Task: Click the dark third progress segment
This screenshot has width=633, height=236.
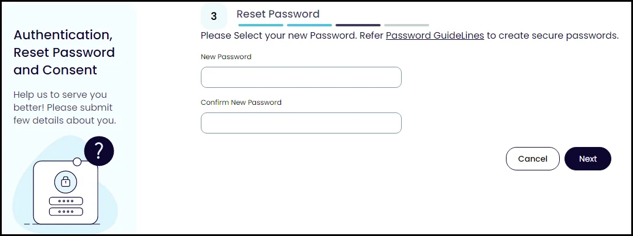Action: click(358, 25)
